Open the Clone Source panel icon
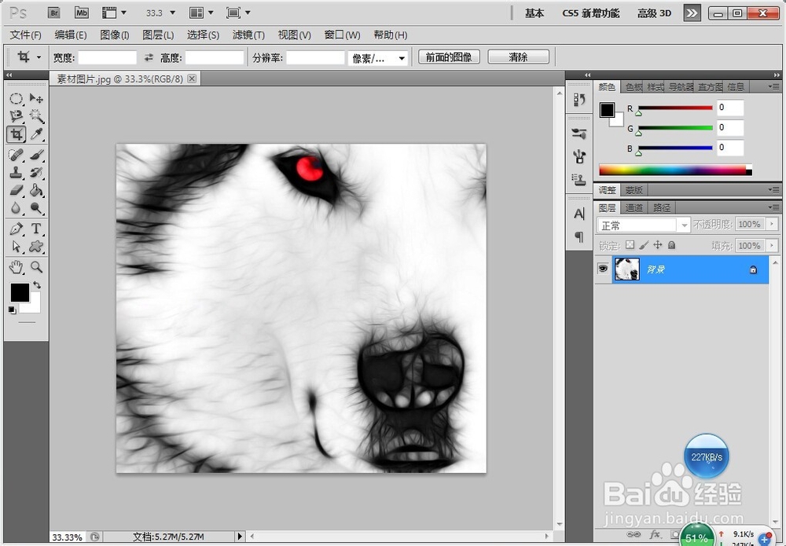The width and height of the screenshot is (786, 546). (579, 179)
